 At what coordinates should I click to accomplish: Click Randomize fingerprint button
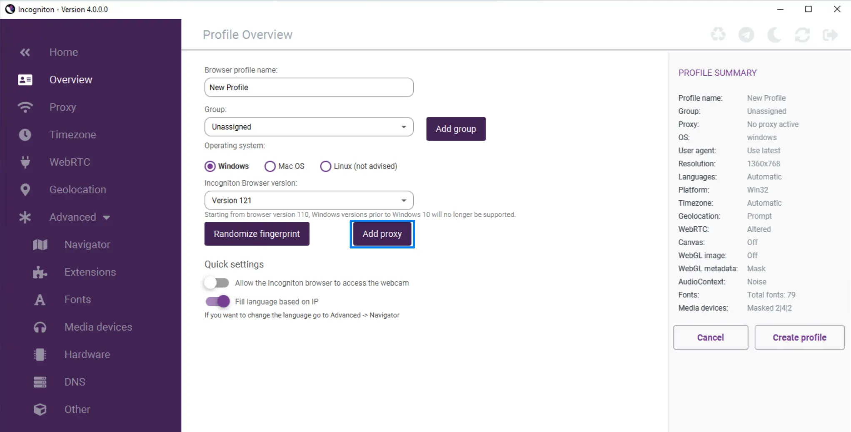(x=257, y=234)
